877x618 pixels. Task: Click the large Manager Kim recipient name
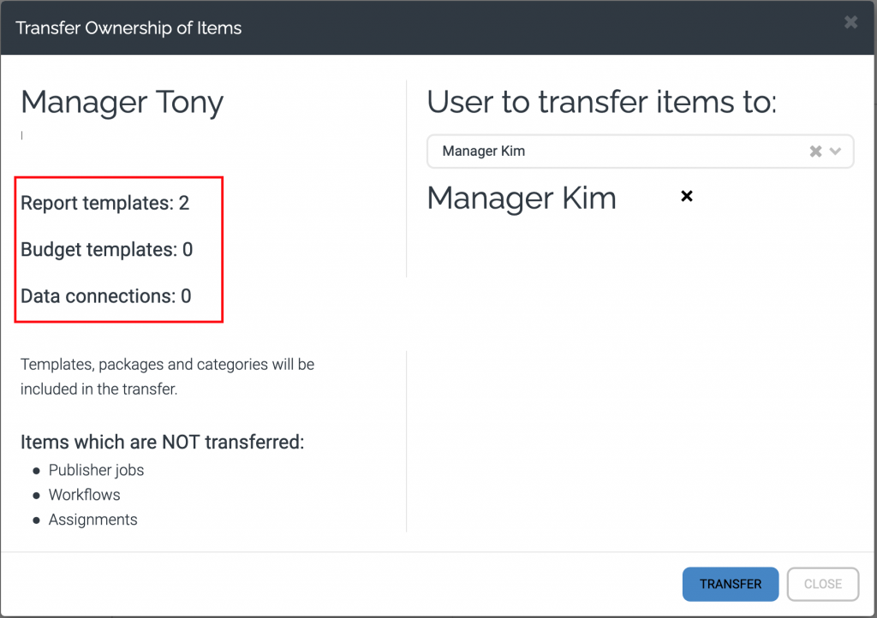click(522, 198)
